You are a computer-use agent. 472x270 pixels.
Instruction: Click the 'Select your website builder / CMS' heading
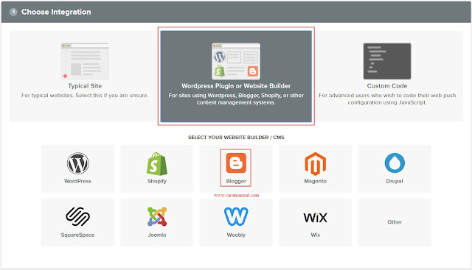tap(236, 138)
